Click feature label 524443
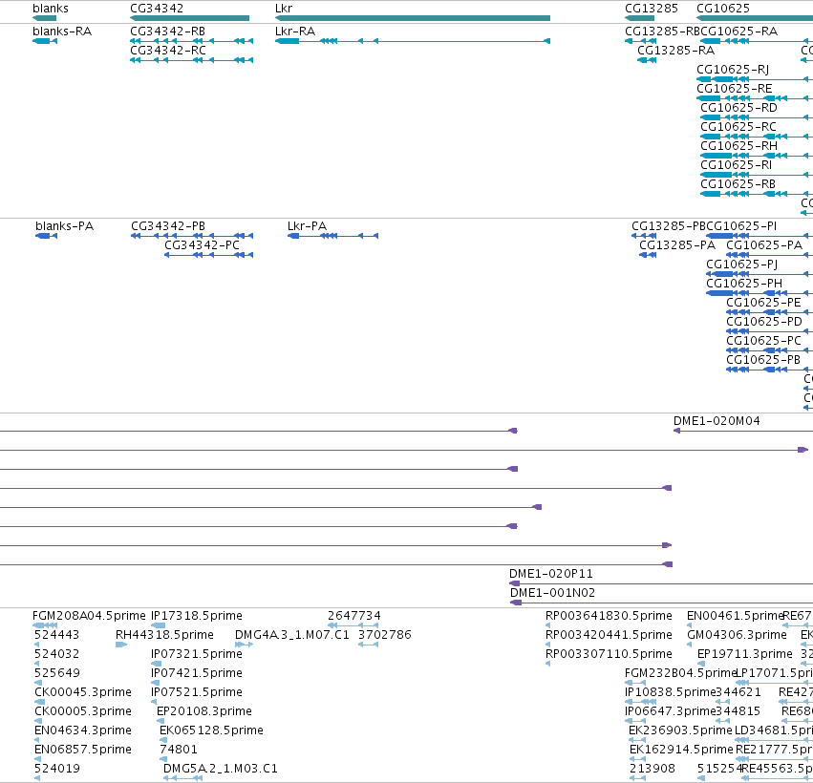813x783 pixels. point(57,635)
